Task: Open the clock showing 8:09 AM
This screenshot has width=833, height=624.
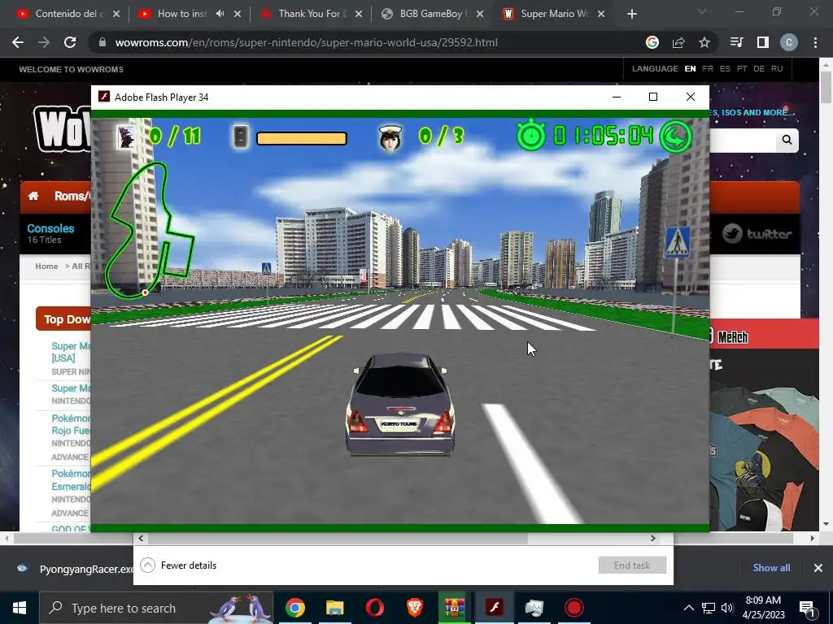Action: [x=763, y=608]
